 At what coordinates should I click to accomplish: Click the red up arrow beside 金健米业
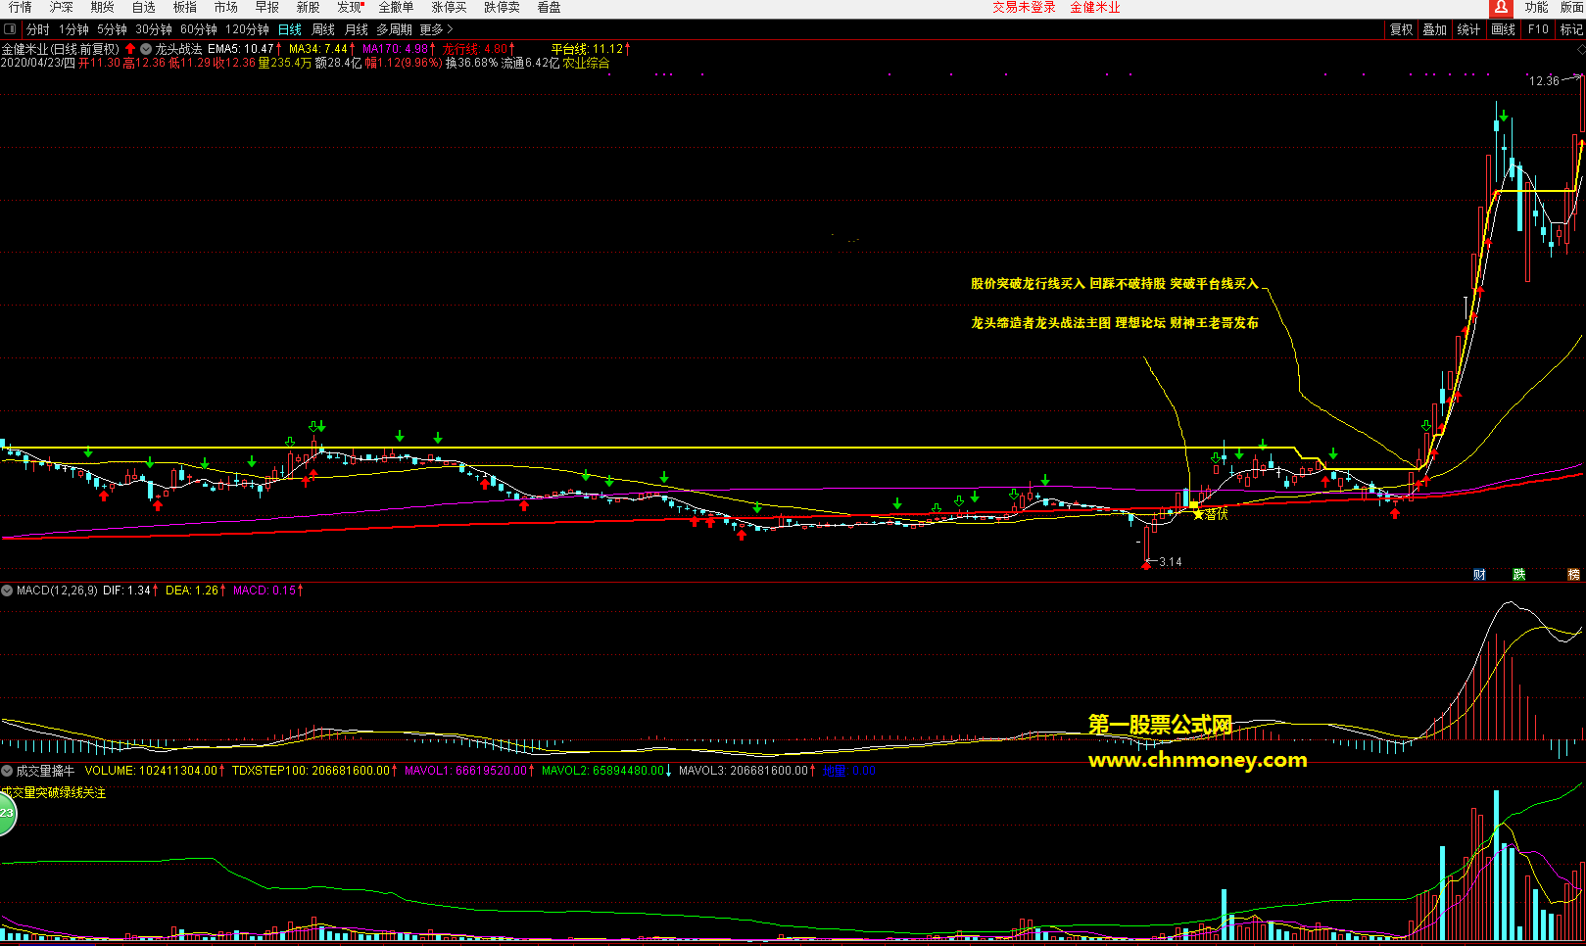coord(130,48)
